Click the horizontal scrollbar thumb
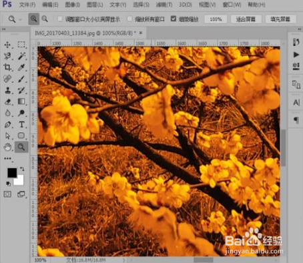This screenshot has width=303, height=263. [x=203, y=260]
